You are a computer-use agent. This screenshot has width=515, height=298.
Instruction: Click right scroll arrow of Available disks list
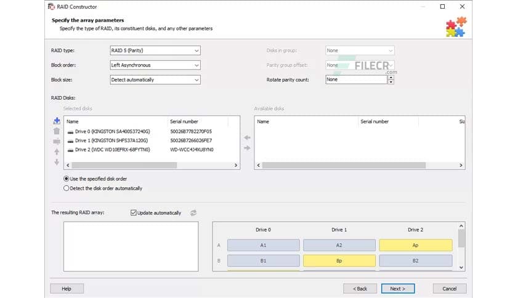point(460,165)
